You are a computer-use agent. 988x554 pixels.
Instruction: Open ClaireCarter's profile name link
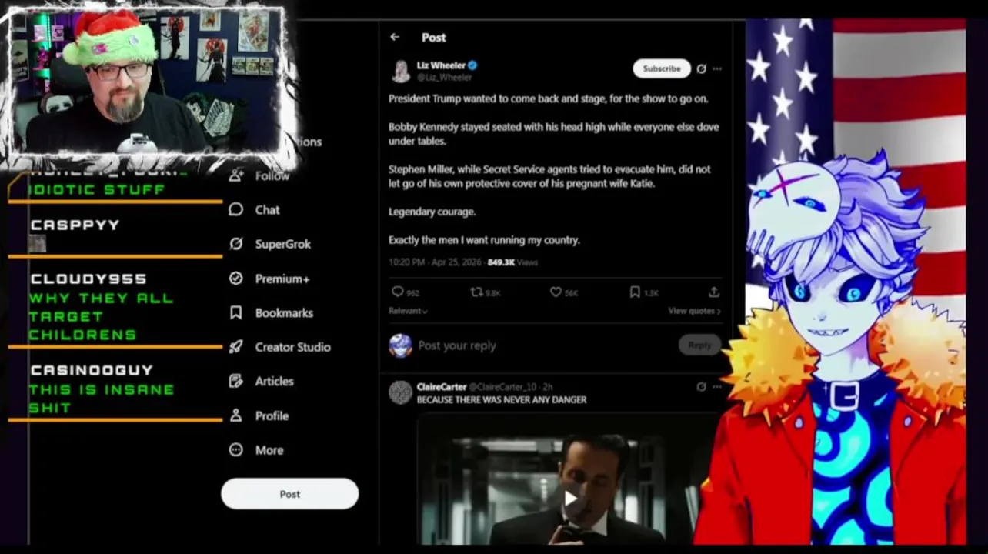(442, 386)
